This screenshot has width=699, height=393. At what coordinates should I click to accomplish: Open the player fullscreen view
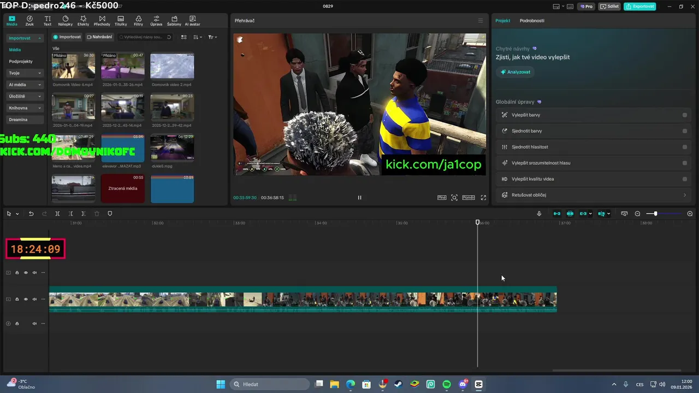click(x=483, y=198)
